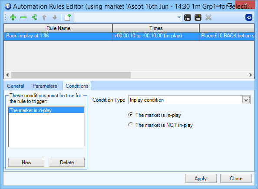Select 'The market is NOT in-play' option

pyautogui.click(x=130, y=125)
